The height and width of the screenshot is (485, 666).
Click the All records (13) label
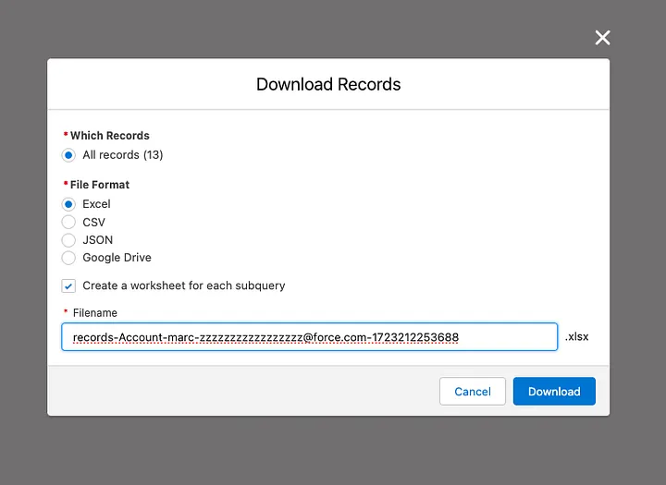pos(123,155)
